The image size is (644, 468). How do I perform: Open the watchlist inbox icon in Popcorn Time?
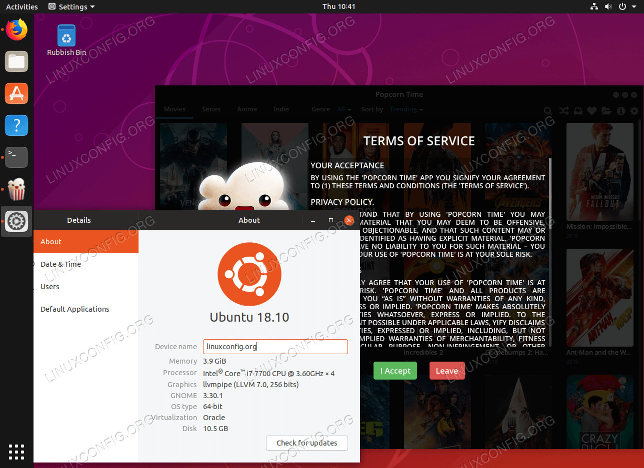[x=577, y=111]
